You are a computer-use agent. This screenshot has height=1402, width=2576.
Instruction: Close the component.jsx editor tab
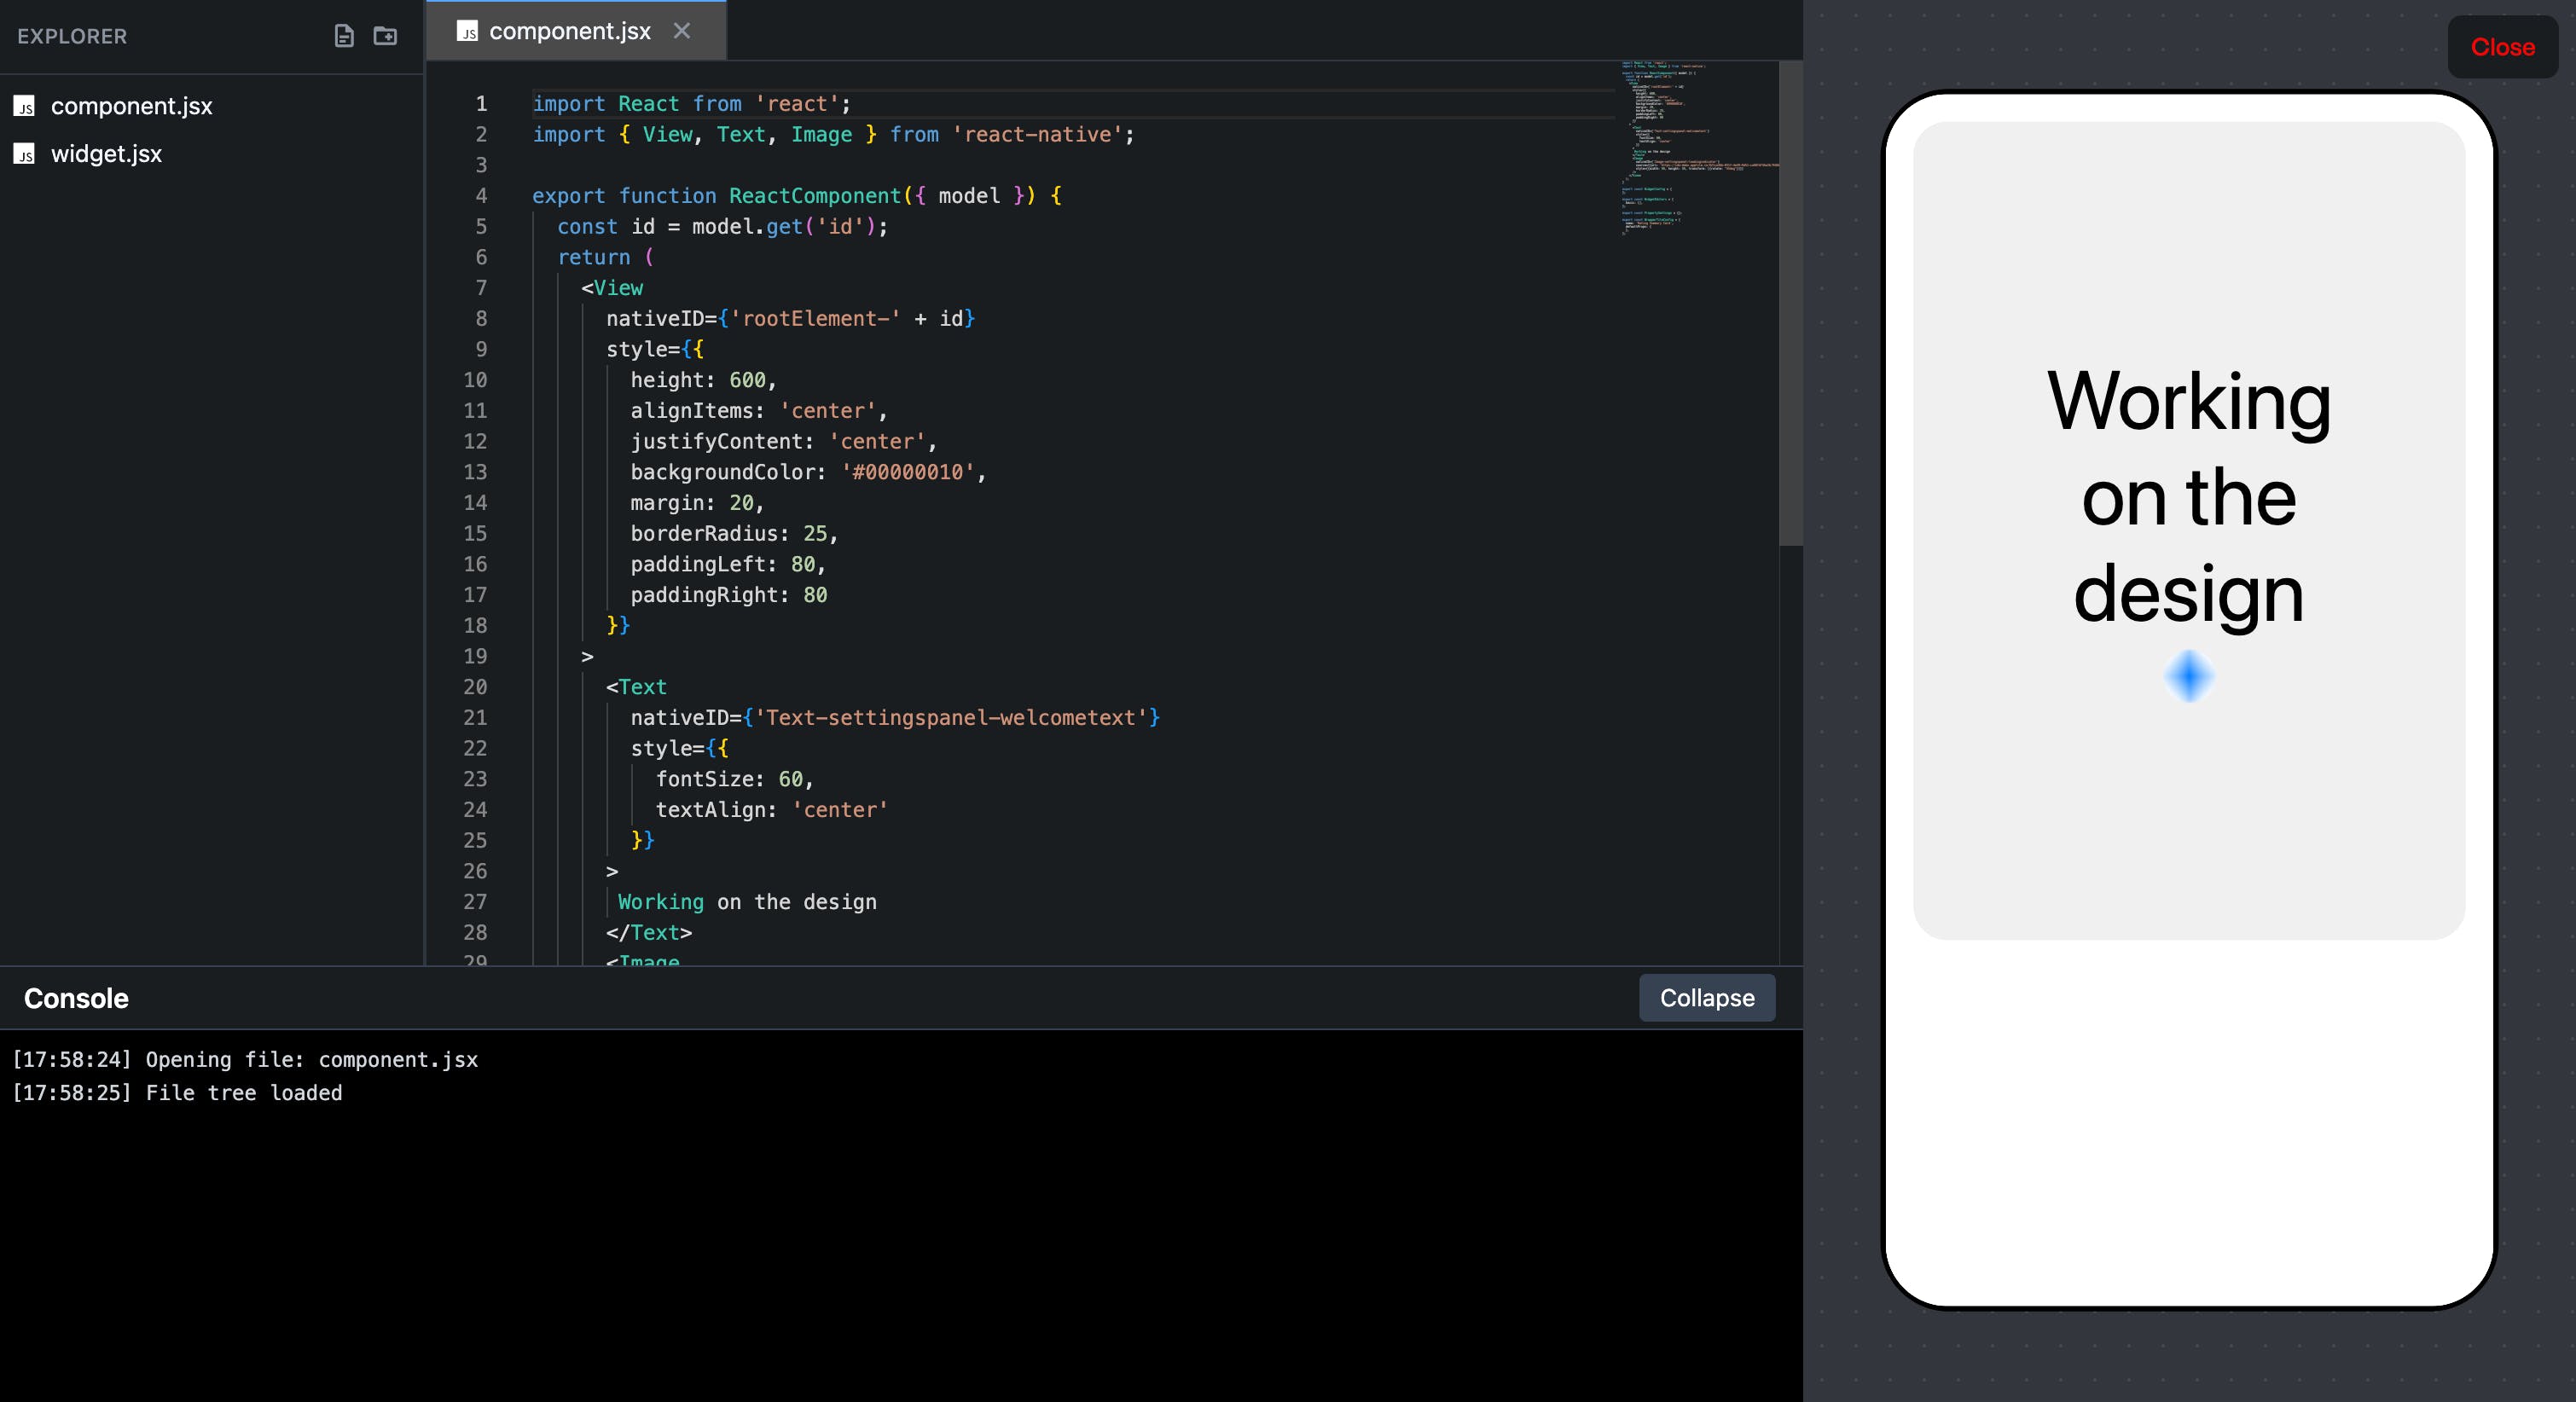[682, 31]
